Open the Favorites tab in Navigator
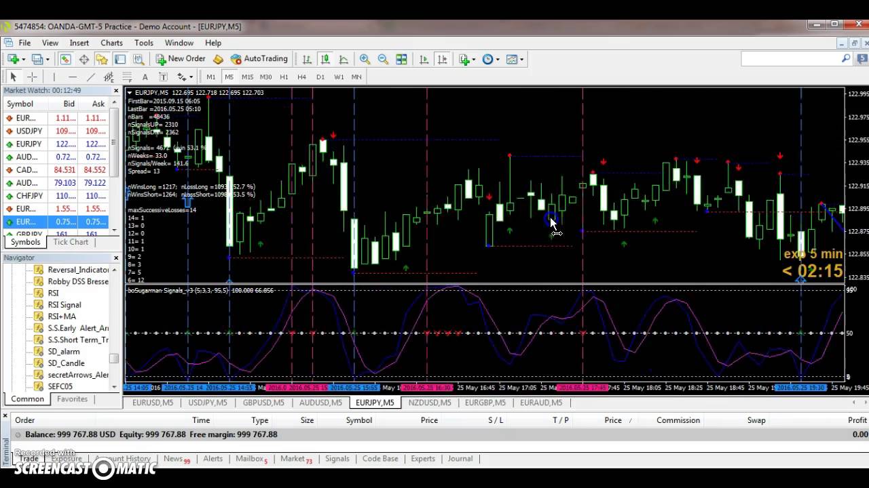869x488 pixels. (72, 399)
